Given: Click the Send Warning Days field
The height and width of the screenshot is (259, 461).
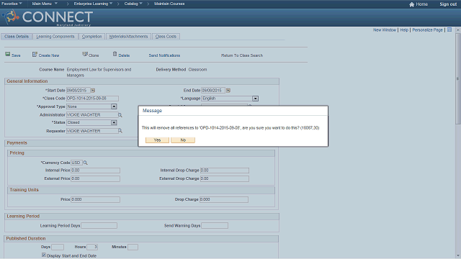Looking at the screenshot, I should [x=215, y=225].
